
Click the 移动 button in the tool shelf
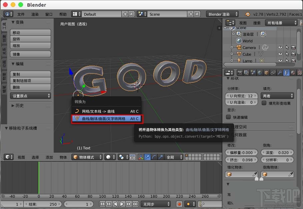tap(30, 32)
